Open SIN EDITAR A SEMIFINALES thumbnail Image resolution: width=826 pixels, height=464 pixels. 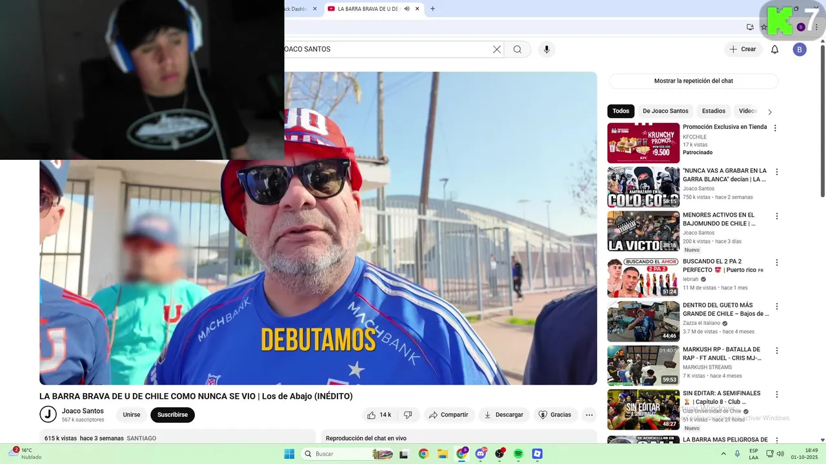tap(643, 409)
